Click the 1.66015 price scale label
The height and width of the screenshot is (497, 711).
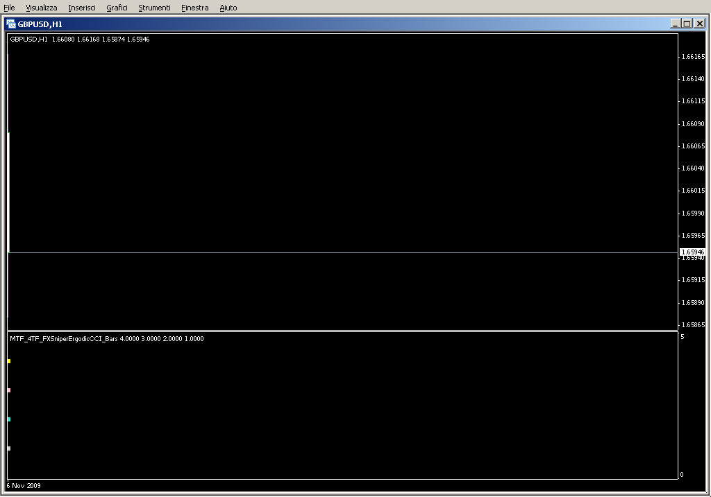click(x=694, y=190)
